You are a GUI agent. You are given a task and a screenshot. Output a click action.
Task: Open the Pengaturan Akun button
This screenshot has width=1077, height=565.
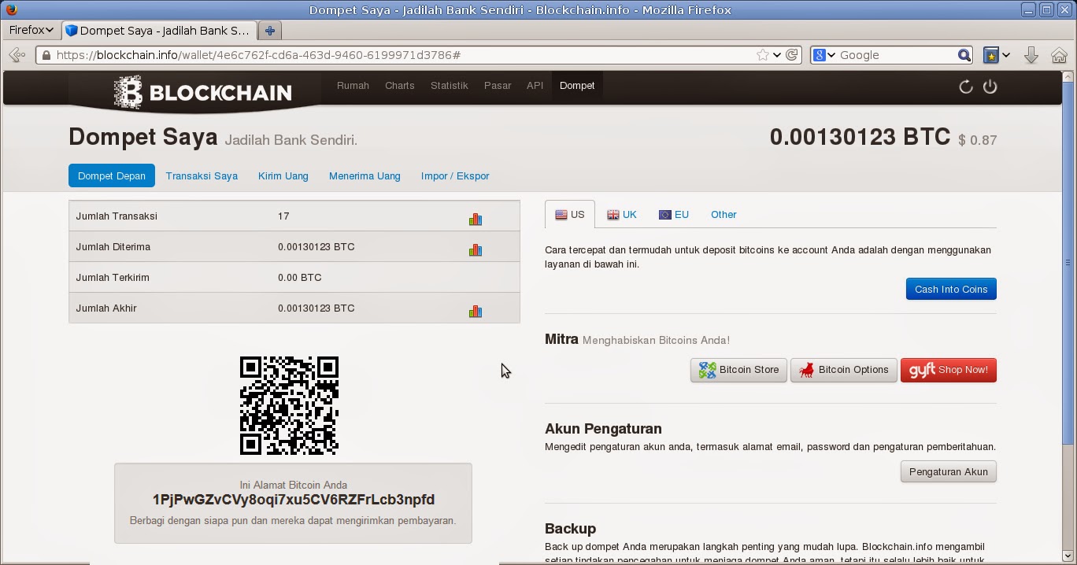point(949,471)
